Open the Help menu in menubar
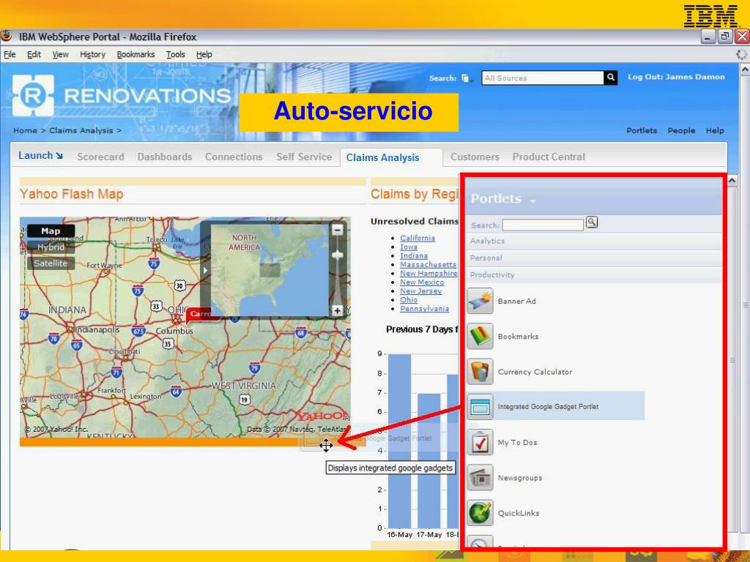This screenshot has width=750, height=562. click(x=204, y=54)
